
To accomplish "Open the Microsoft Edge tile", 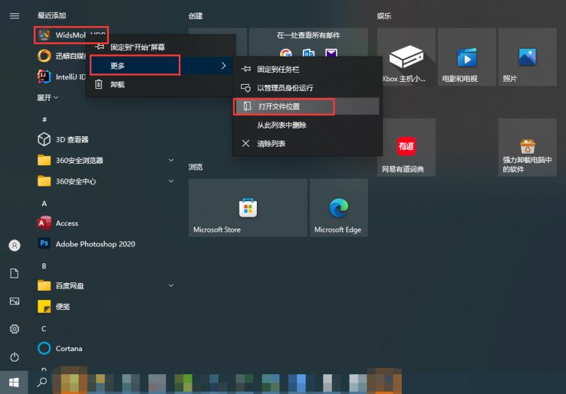I will [339, 208].
